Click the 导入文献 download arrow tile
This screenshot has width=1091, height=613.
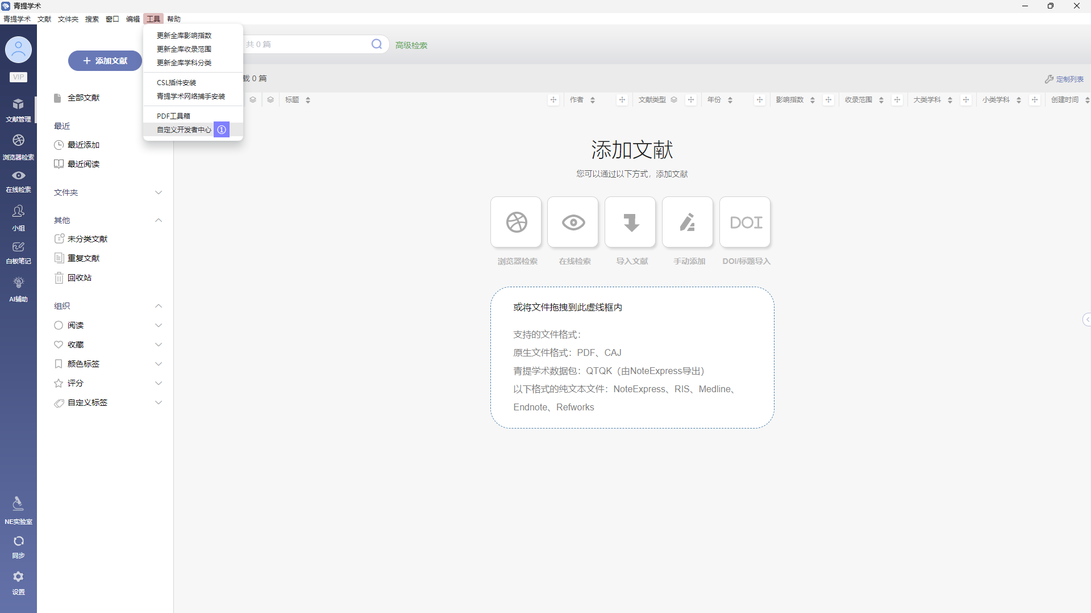click(x=630, y=222)
